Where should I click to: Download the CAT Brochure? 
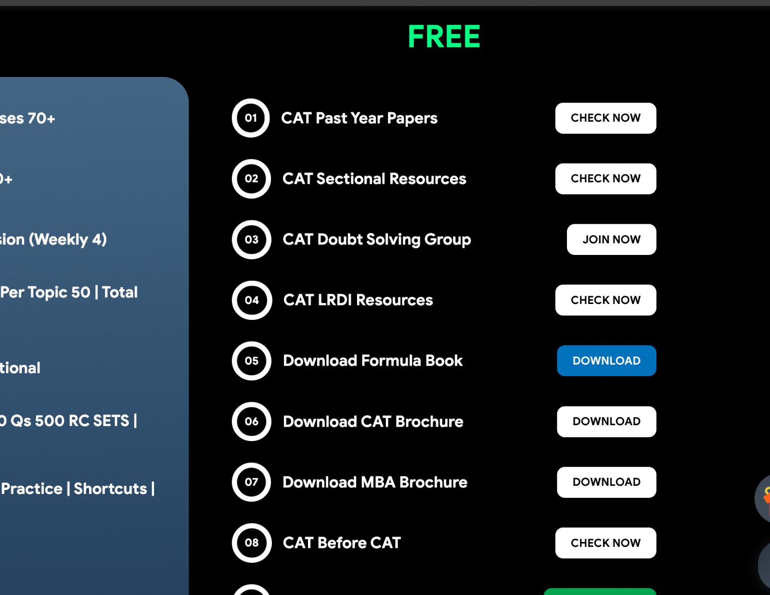click(x=606, y=421)
